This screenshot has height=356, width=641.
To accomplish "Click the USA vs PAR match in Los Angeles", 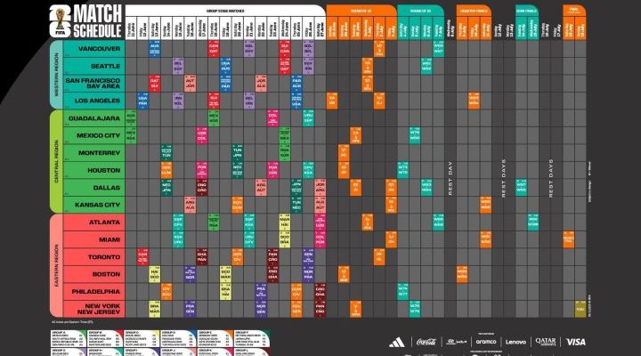I will pyautogui.click(x=142, y=101).
